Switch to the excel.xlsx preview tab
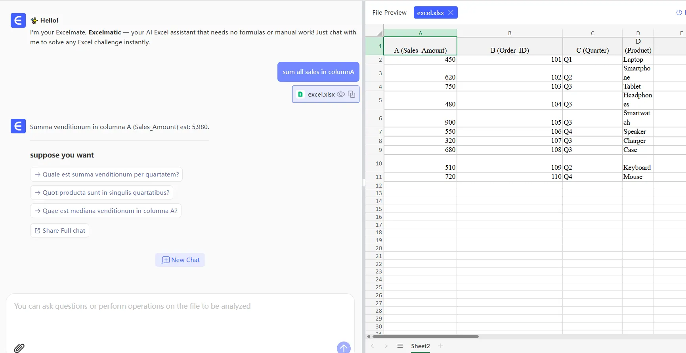 pos(430,13)
